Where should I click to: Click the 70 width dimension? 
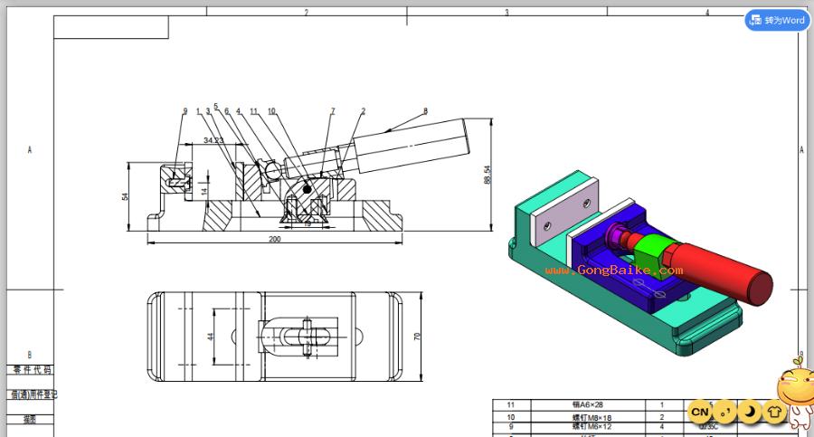click(420, 336)
